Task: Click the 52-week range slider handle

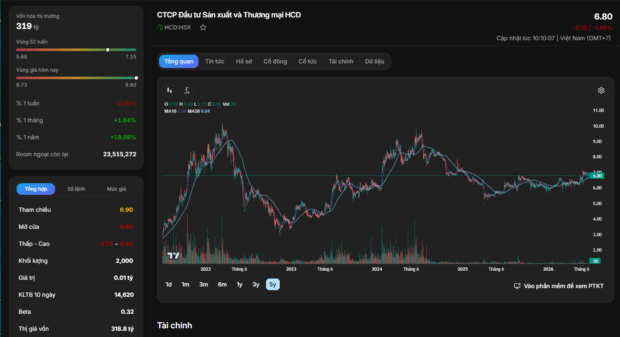Action: pos(108,50)
